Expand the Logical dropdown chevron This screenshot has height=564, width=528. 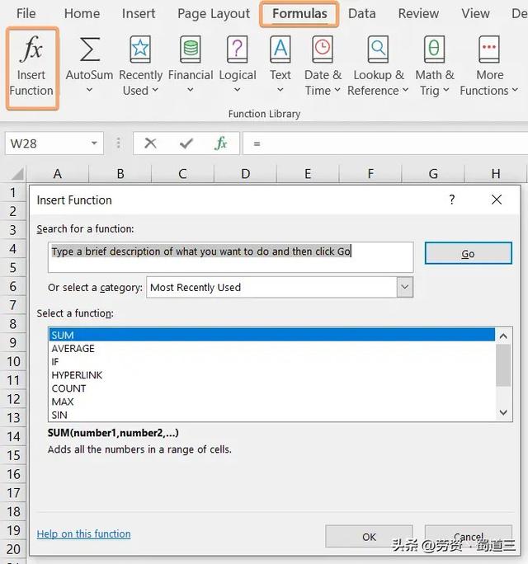pos(237,90)
